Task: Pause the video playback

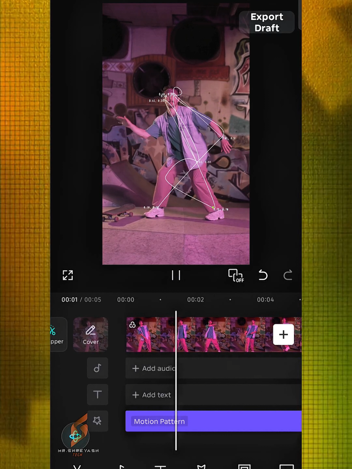Action: [176, 275]
